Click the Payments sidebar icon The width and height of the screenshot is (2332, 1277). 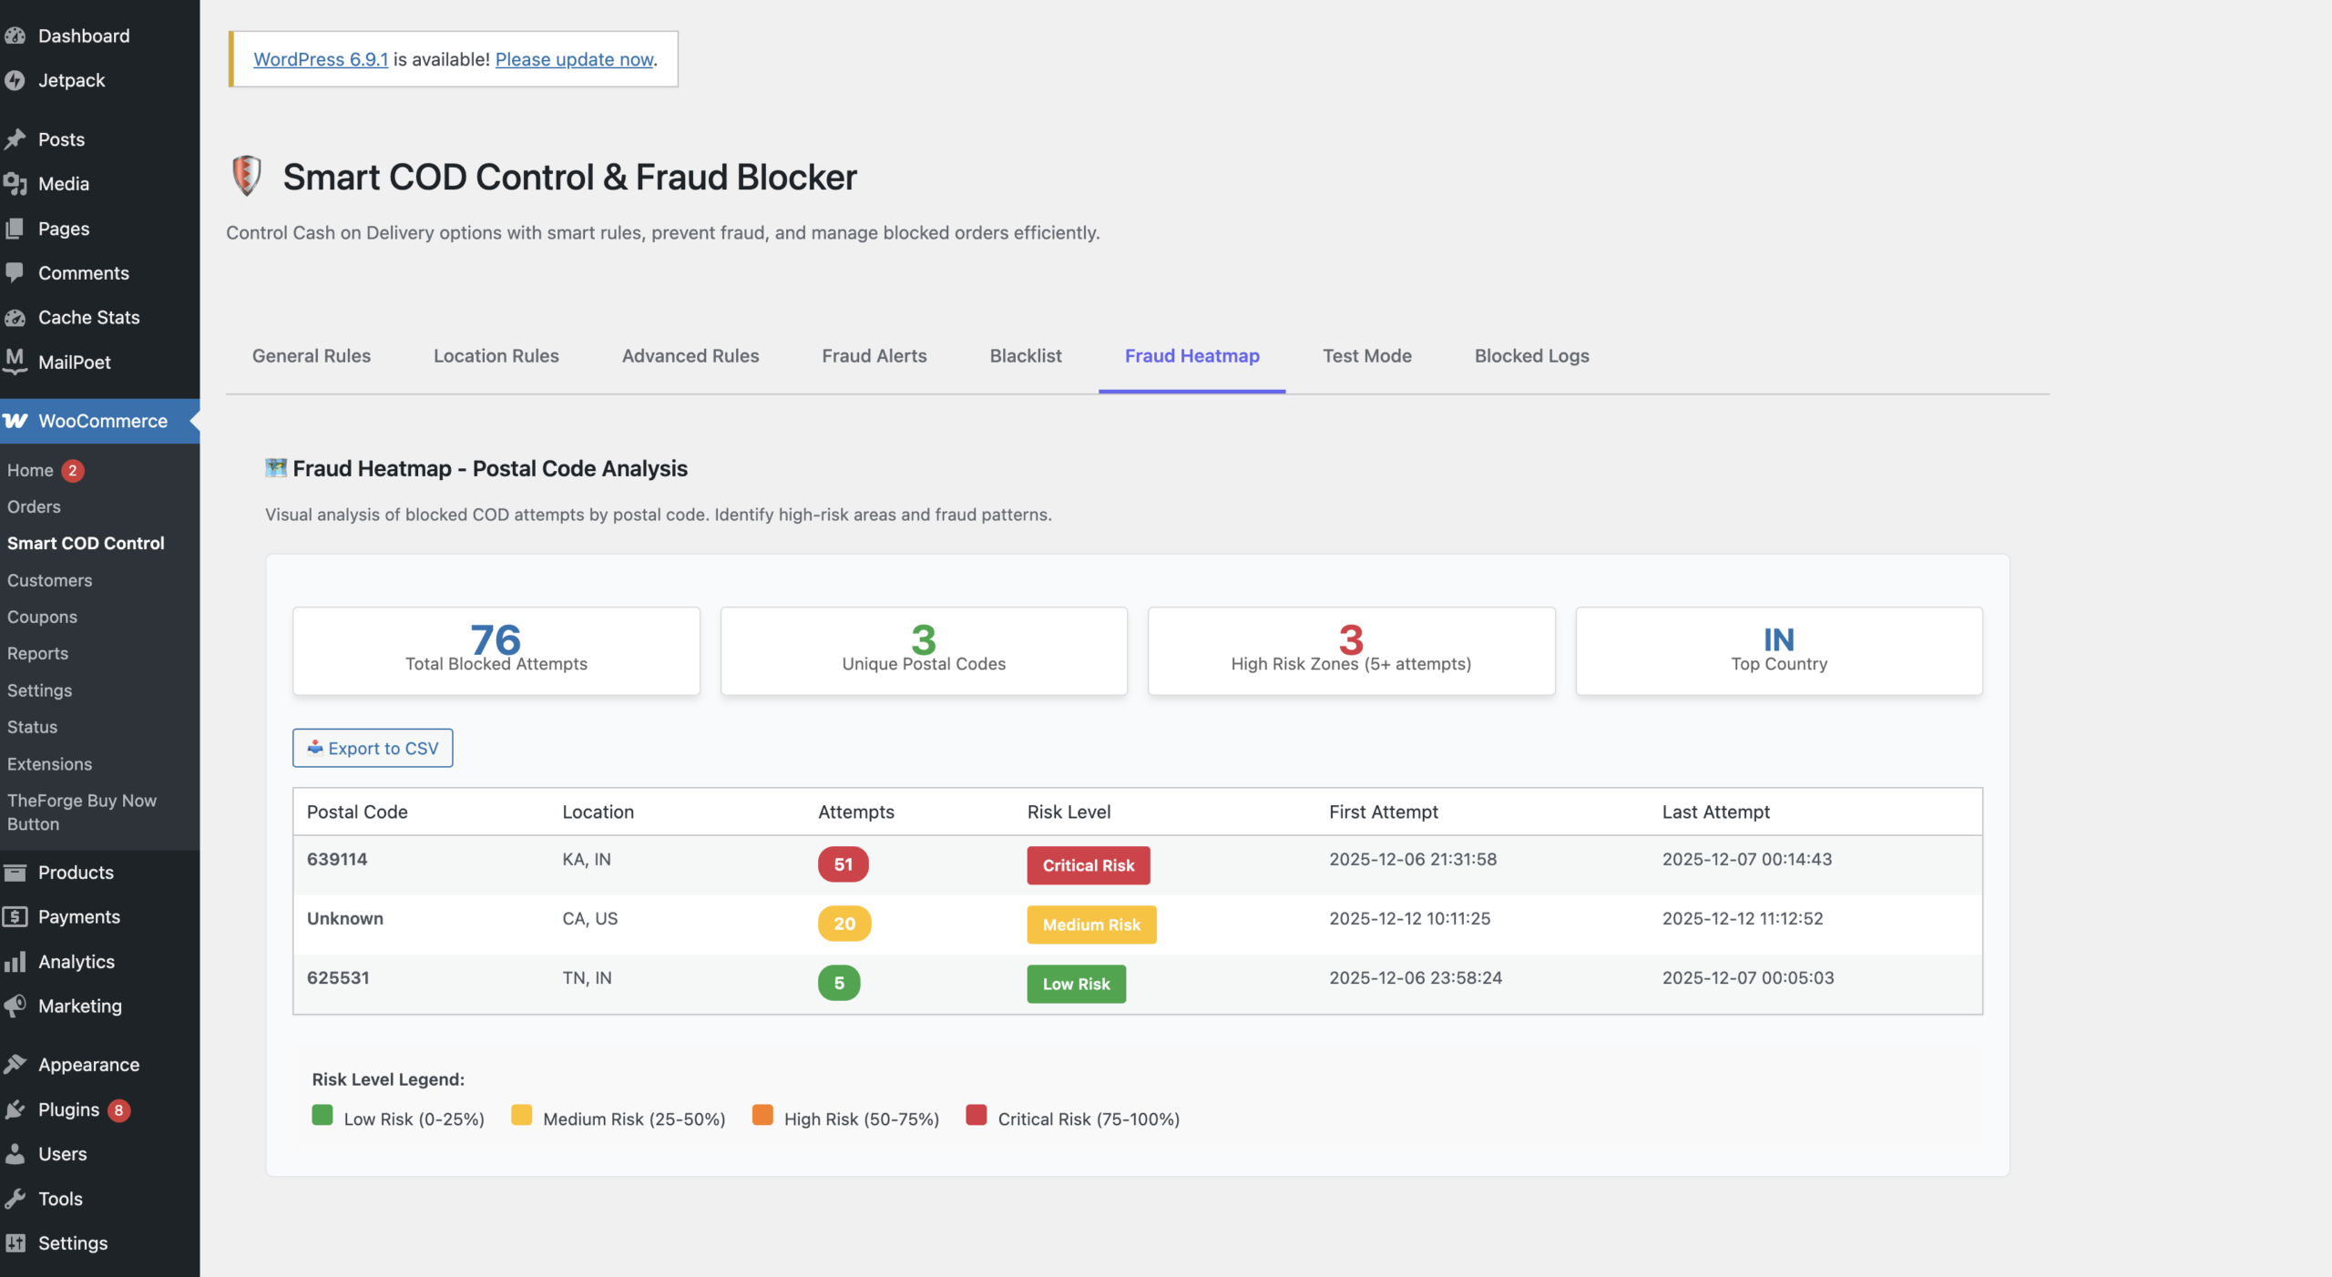click(16, 916)
